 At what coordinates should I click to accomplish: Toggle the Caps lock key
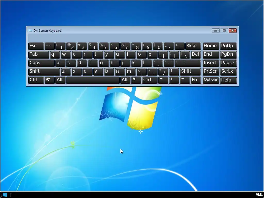(42, 63)
